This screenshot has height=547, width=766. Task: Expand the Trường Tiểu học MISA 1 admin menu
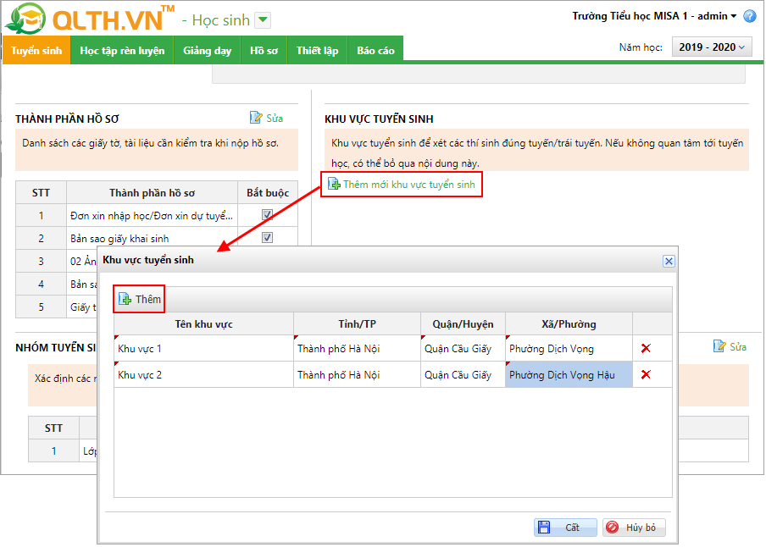pos(655,16)
